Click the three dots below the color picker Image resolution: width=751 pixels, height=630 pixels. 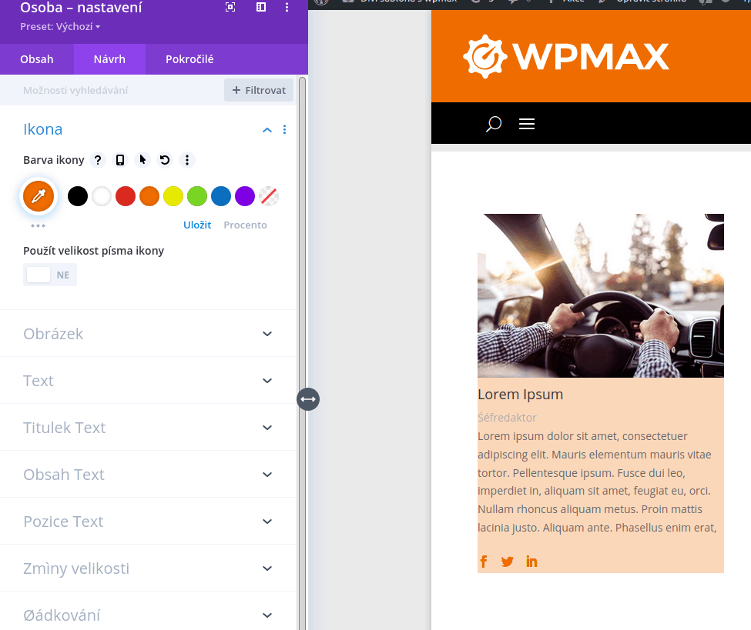coord(38,226)
